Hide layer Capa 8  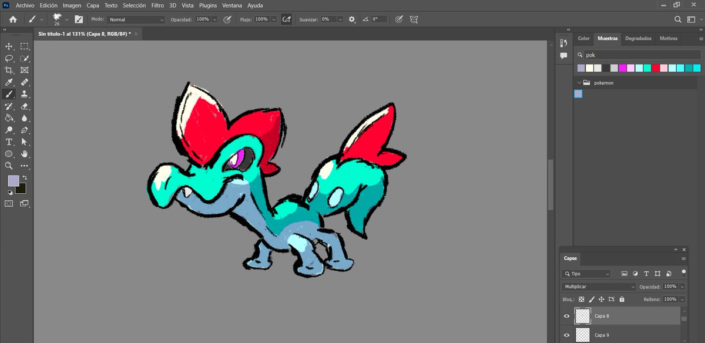click(567, 316)
